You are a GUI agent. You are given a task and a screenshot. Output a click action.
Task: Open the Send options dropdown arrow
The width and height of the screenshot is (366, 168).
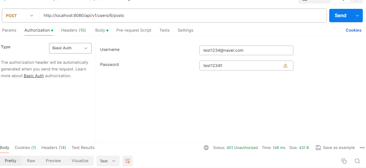click(x=357, y=16)
